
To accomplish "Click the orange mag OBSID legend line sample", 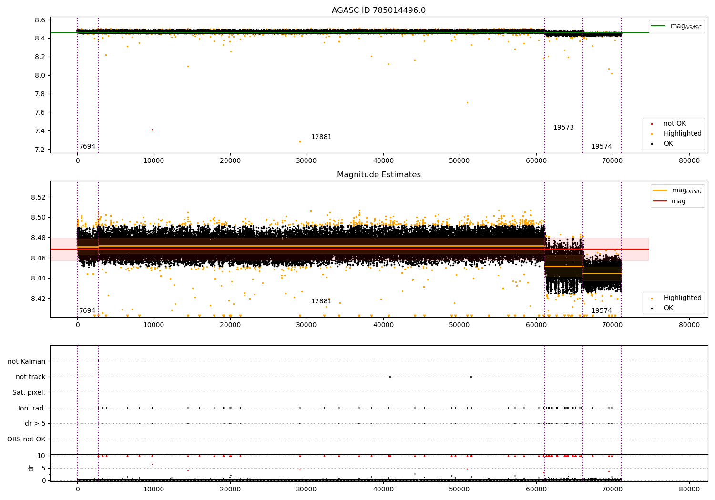I will 660,190.
